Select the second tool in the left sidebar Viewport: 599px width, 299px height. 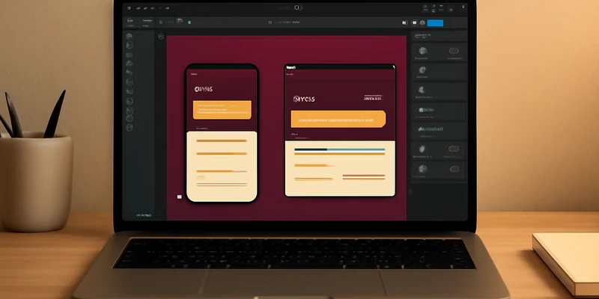(x=130, y=45)
